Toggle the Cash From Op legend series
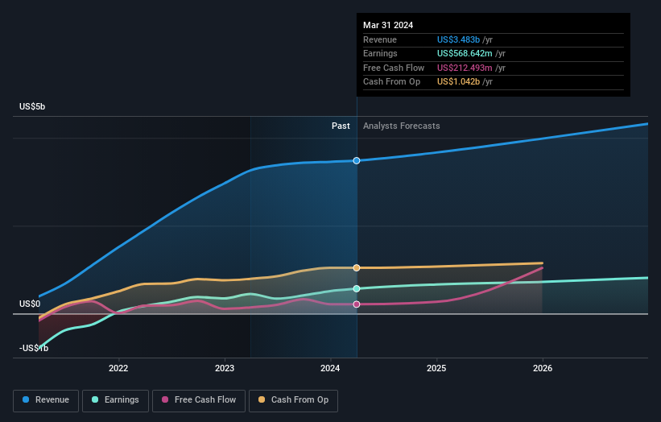 293,400
